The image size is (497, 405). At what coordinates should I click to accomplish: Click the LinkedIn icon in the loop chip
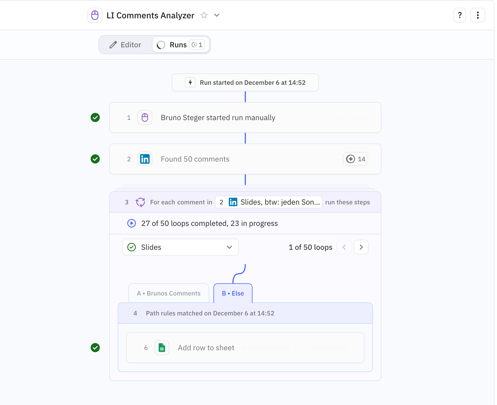click(233, 202)
